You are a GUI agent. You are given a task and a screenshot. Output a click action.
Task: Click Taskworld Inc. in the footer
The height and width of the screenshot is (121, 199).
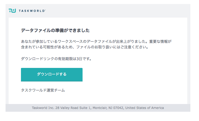click(x=43, y=108)
